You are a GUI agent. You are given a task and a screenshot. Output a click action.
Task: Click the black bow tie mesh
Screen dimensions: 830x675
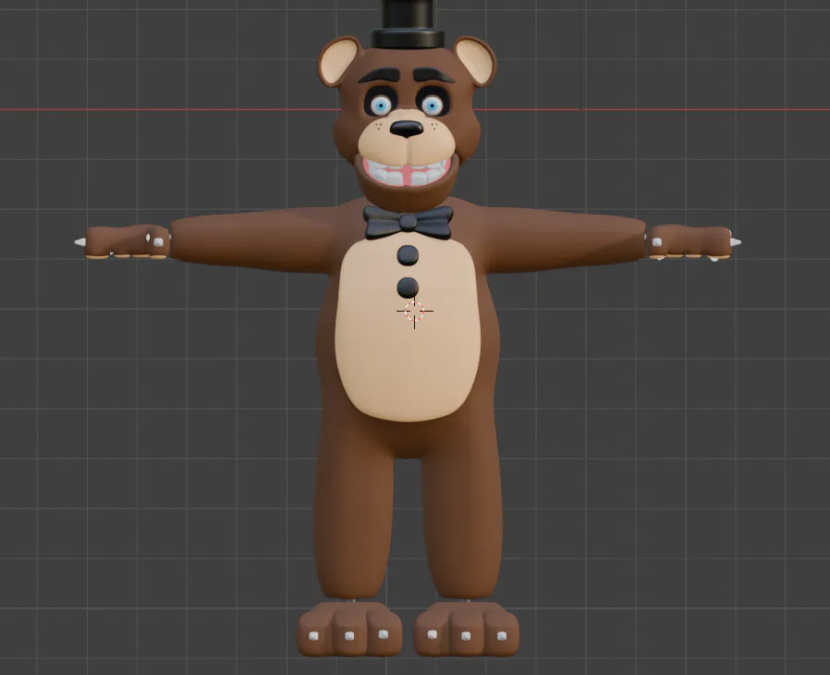(408, 222)
